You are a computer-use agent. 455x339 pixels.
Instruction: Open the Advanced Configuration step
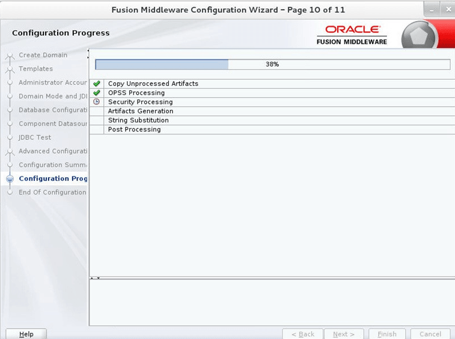point(53,151)
